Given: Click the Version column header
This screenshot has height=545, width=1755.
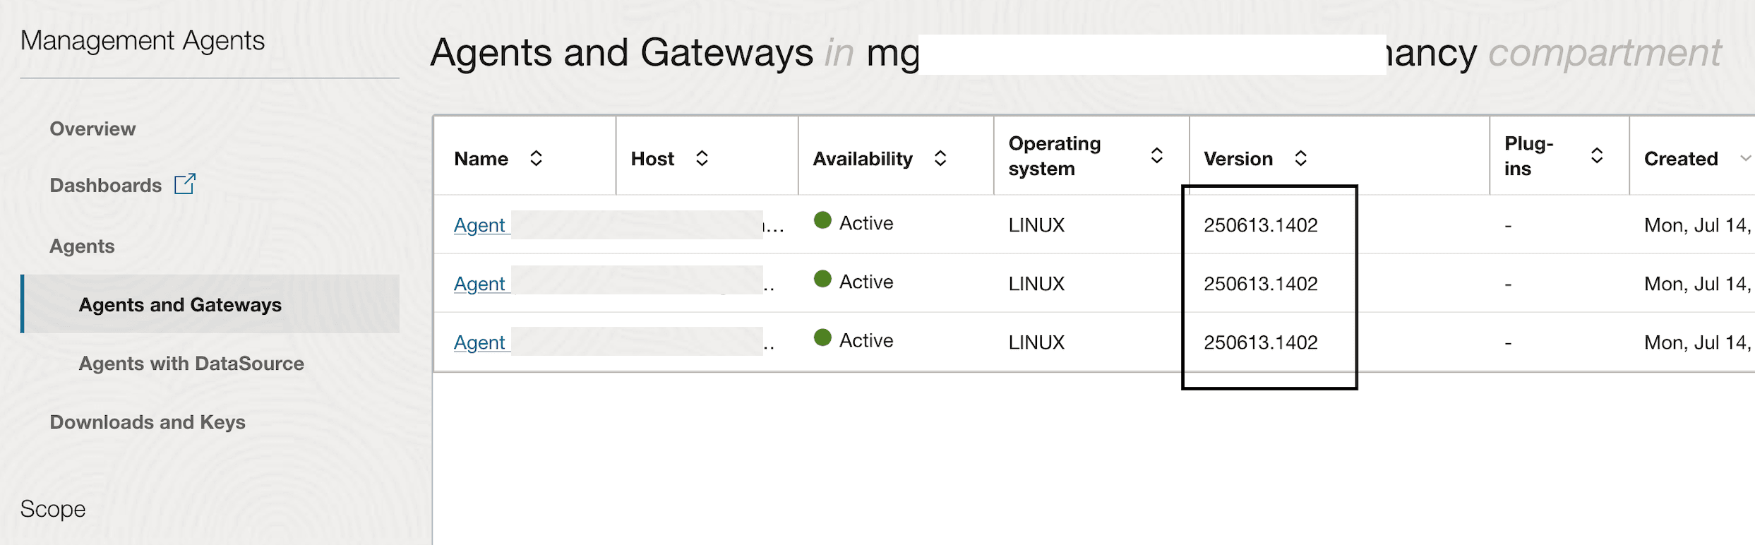Looking at the screenshot, I should pyautogui.click(x=1238, y=159).
